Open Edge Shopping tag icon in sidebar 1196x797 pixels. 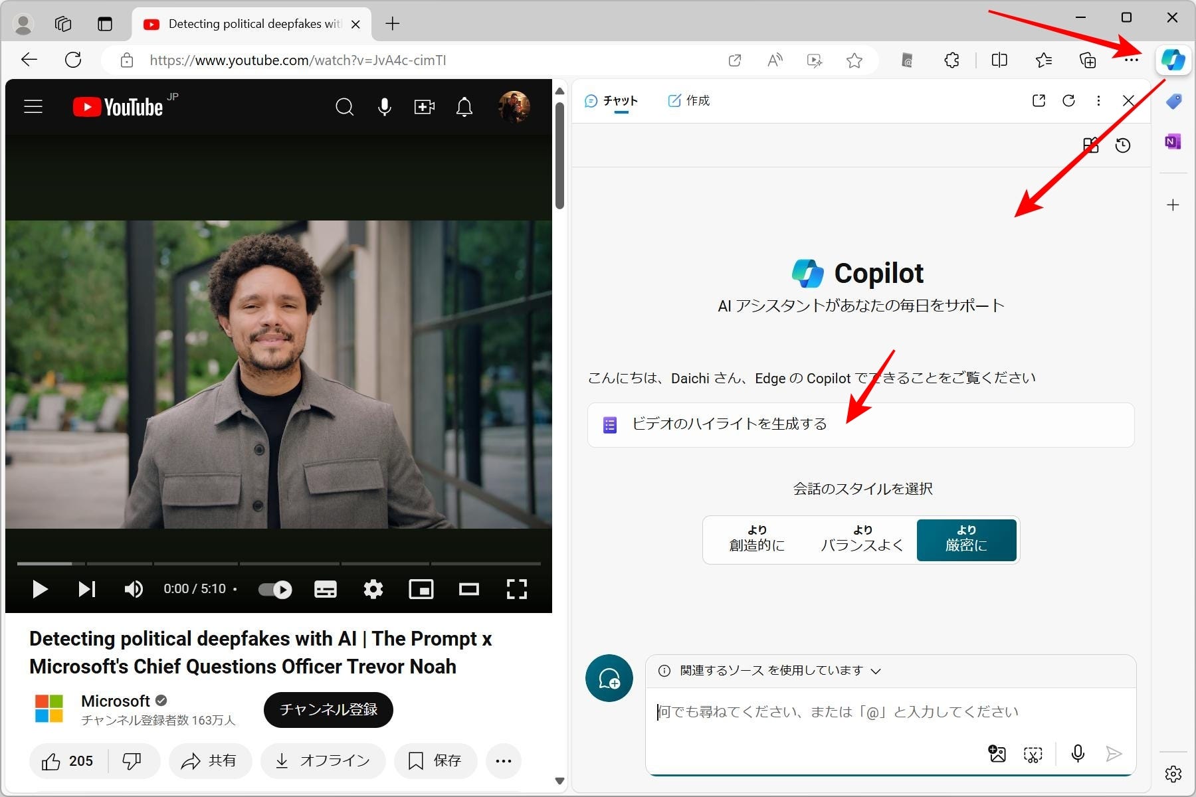(1173, 101)
